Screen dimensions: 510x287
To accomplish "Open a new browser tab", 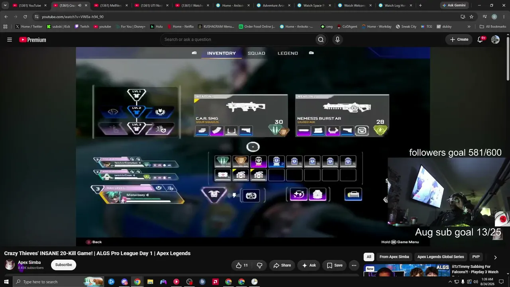I will [420, 5].
